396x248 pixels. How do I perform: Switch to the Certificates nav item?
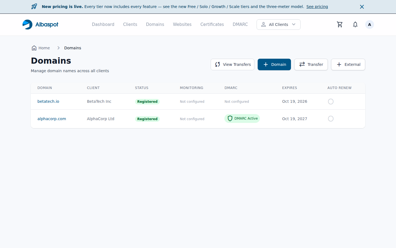point(212,25)
